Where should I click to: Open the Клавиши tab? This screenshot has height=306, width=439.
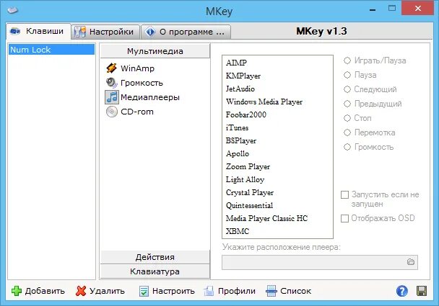tap(38, 31)
